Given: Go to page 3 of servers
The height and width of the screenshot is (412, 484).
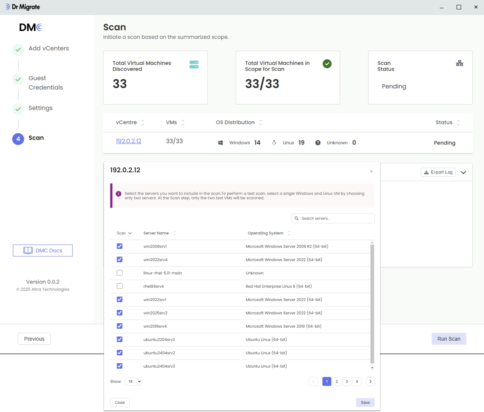Looking at the screenshot, I should pyautogui.click(x=347, y=381).
